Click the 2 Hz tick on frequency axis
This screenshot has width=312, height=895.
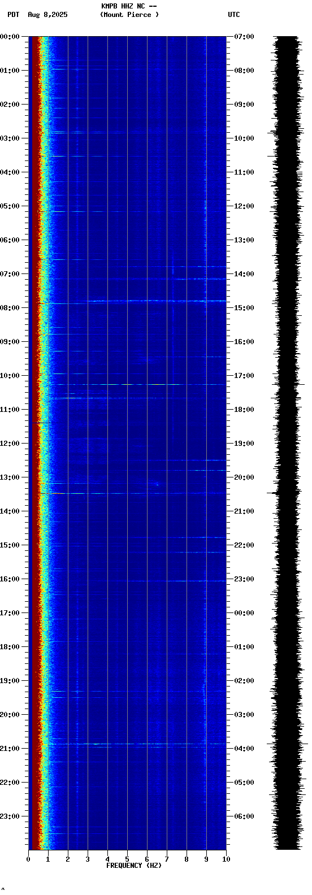[x=68, y=859]
